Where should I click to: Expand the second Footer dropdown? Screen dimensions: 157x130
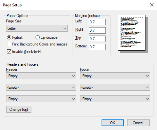[115, 87]
